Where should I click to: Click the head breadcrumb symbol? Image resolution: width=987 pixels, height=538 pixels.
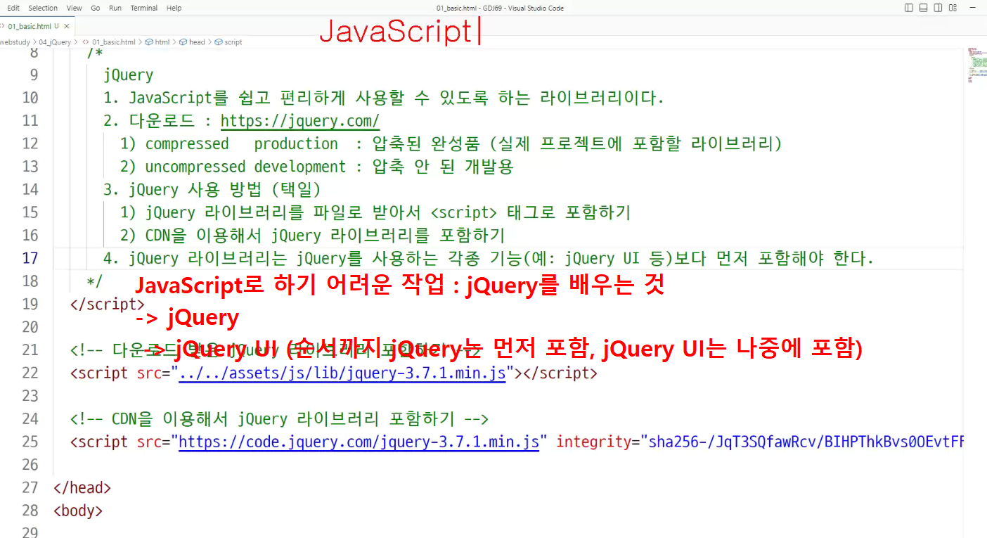pyautogui.click(x=192, y=42)
